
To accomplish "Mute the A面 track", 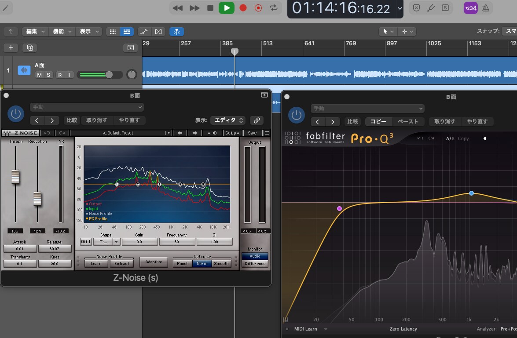I will (x=39, y=75).
